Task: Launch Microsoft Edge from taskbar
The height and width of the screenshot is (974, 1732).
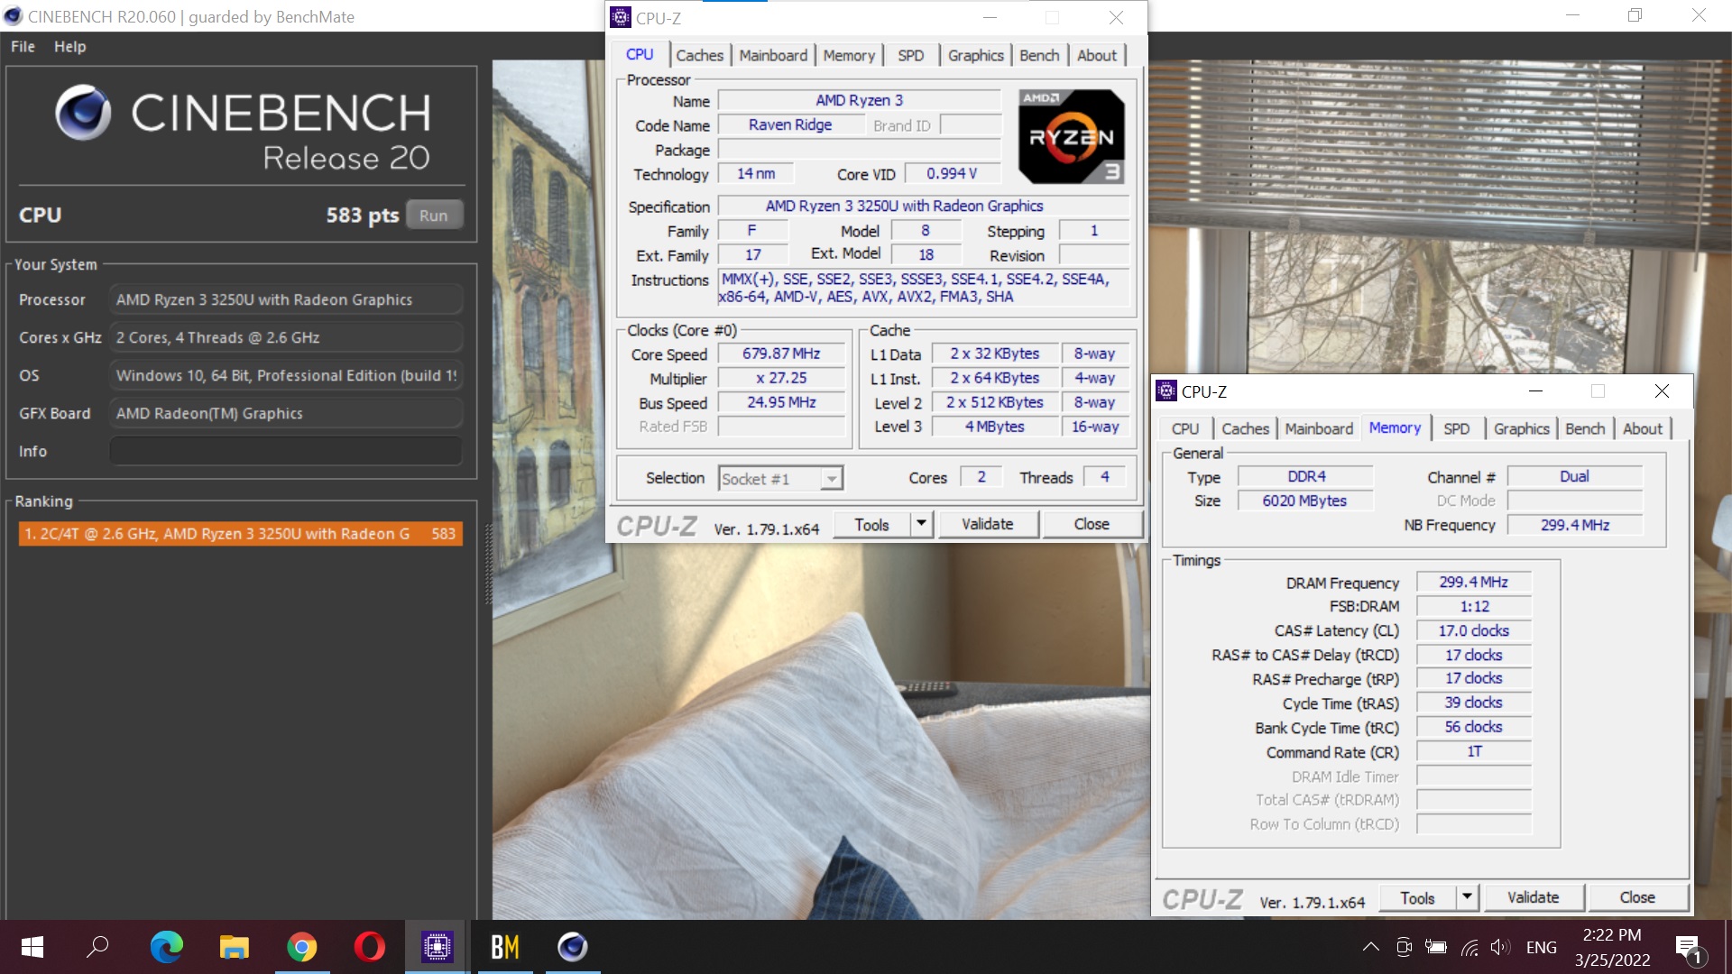Action: 166,947
